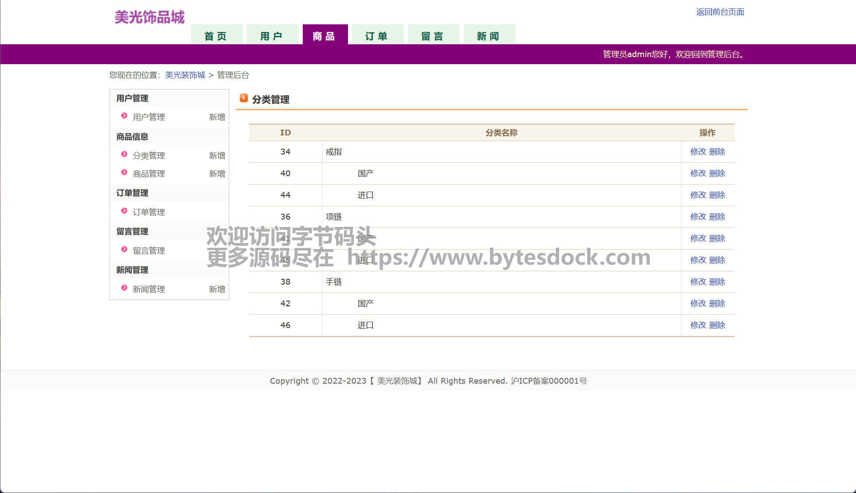Click the 美光饰品城 site logo

(x=149, y=17)
